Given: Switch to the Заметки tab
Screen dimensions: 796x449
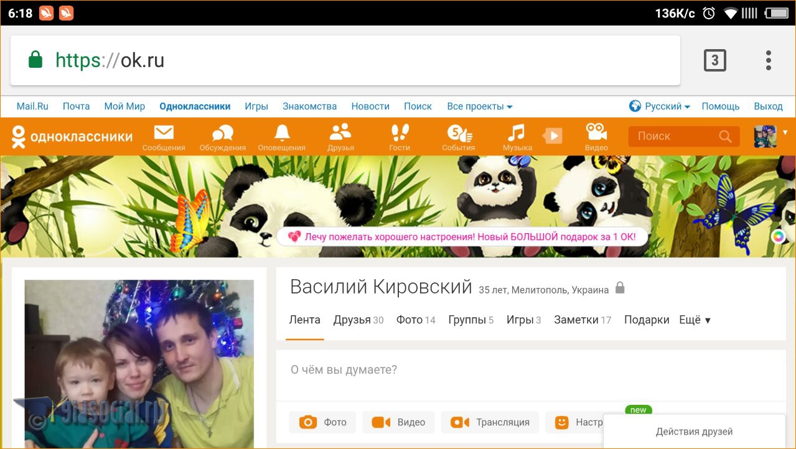Looking at the screenshot, I should 582,320.
